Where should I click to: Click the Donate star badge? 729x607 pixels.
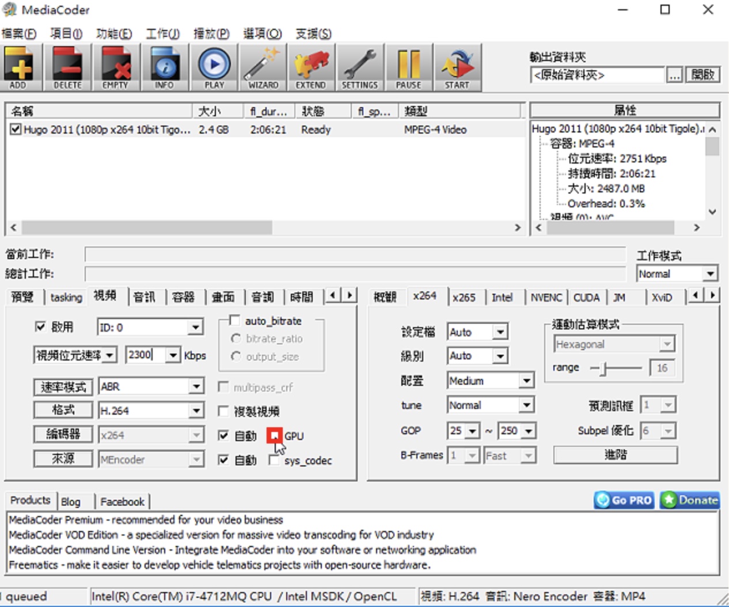click(x=690, y=500)
